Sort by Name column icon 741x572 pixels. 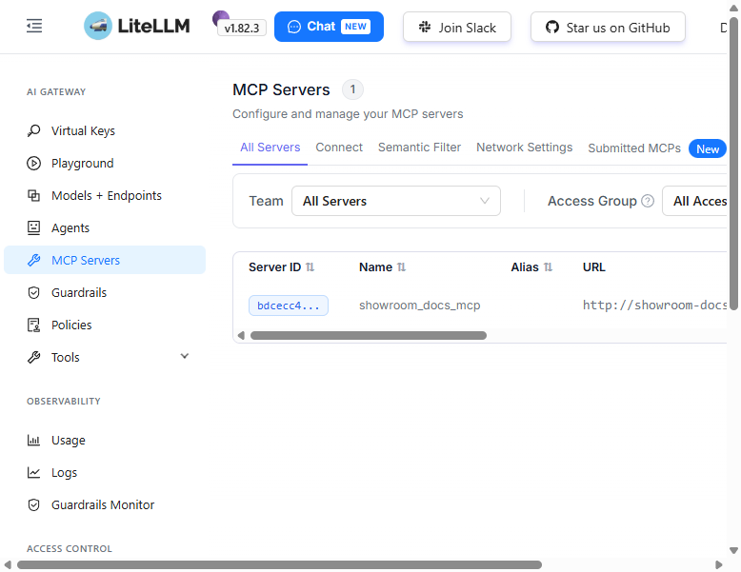[x=401, y=267]
